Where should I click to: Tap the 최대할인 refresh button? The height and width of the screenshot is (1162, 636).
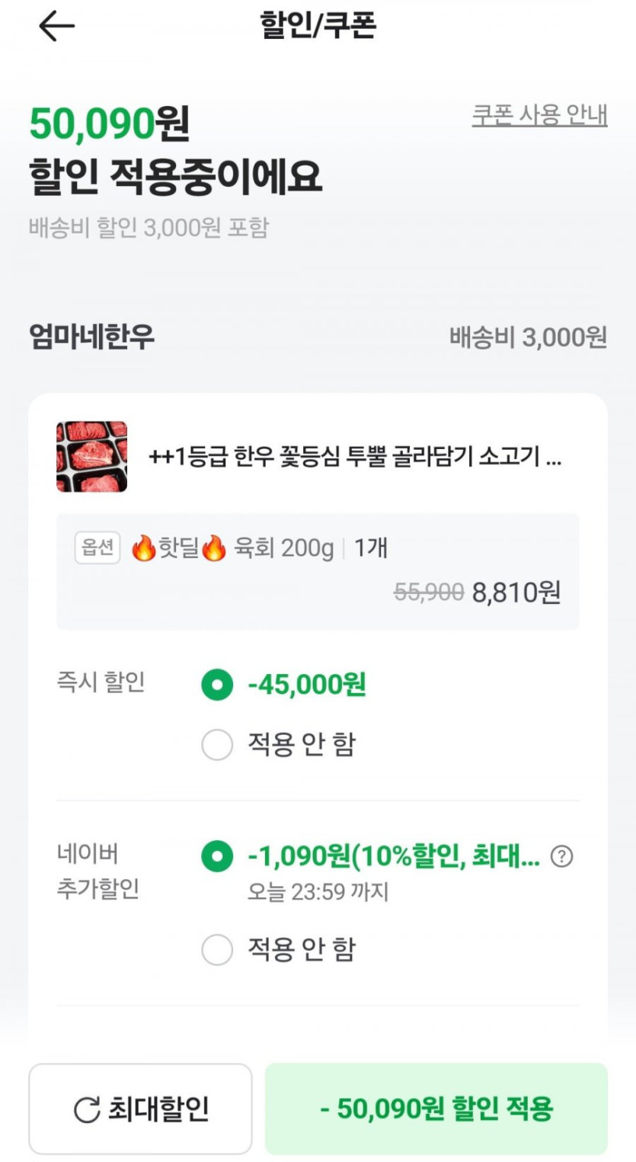[x=140, y=1109]
